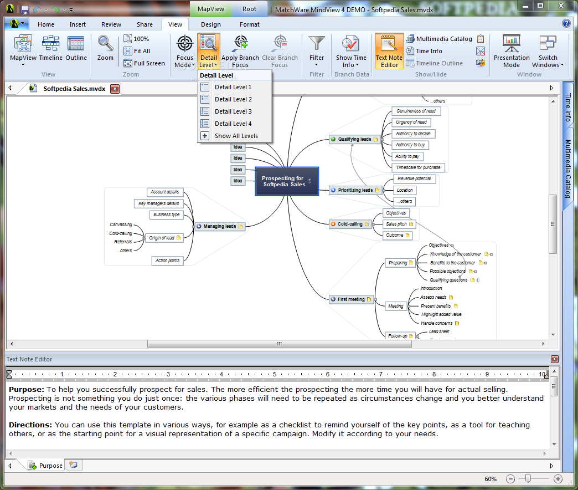The height and width of the screenshot is (490, 578).
Task: Enter Full Screen mode
Action: [x=144, y=63]
